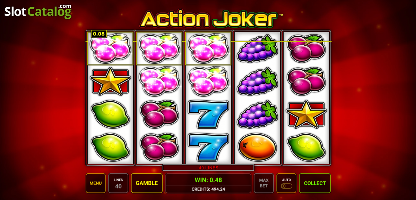Click the gold star symbol on reel five

[x=306, y=114]
